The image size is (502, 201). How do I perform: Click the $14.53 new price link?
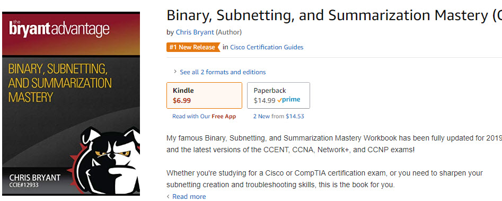pyautogui.click(x=295, y=117)
